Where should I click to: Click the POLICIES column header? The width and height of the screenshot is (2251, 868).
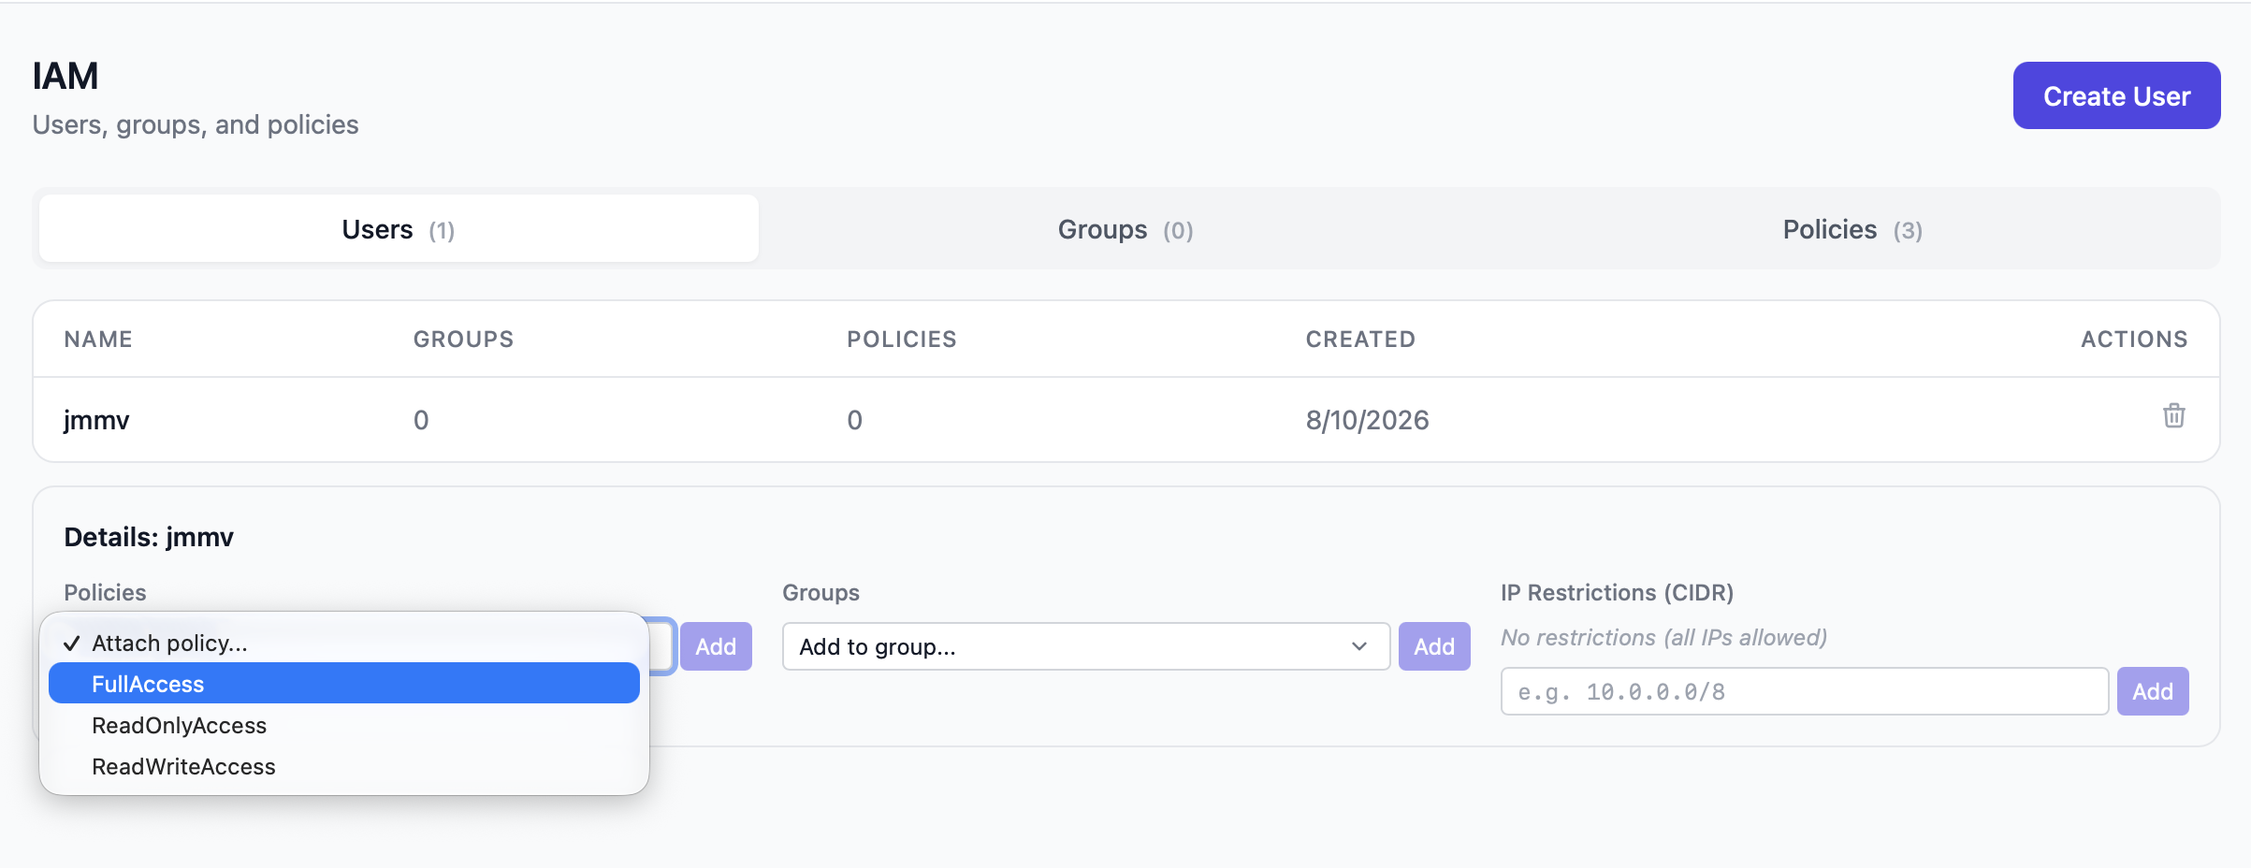902,339
